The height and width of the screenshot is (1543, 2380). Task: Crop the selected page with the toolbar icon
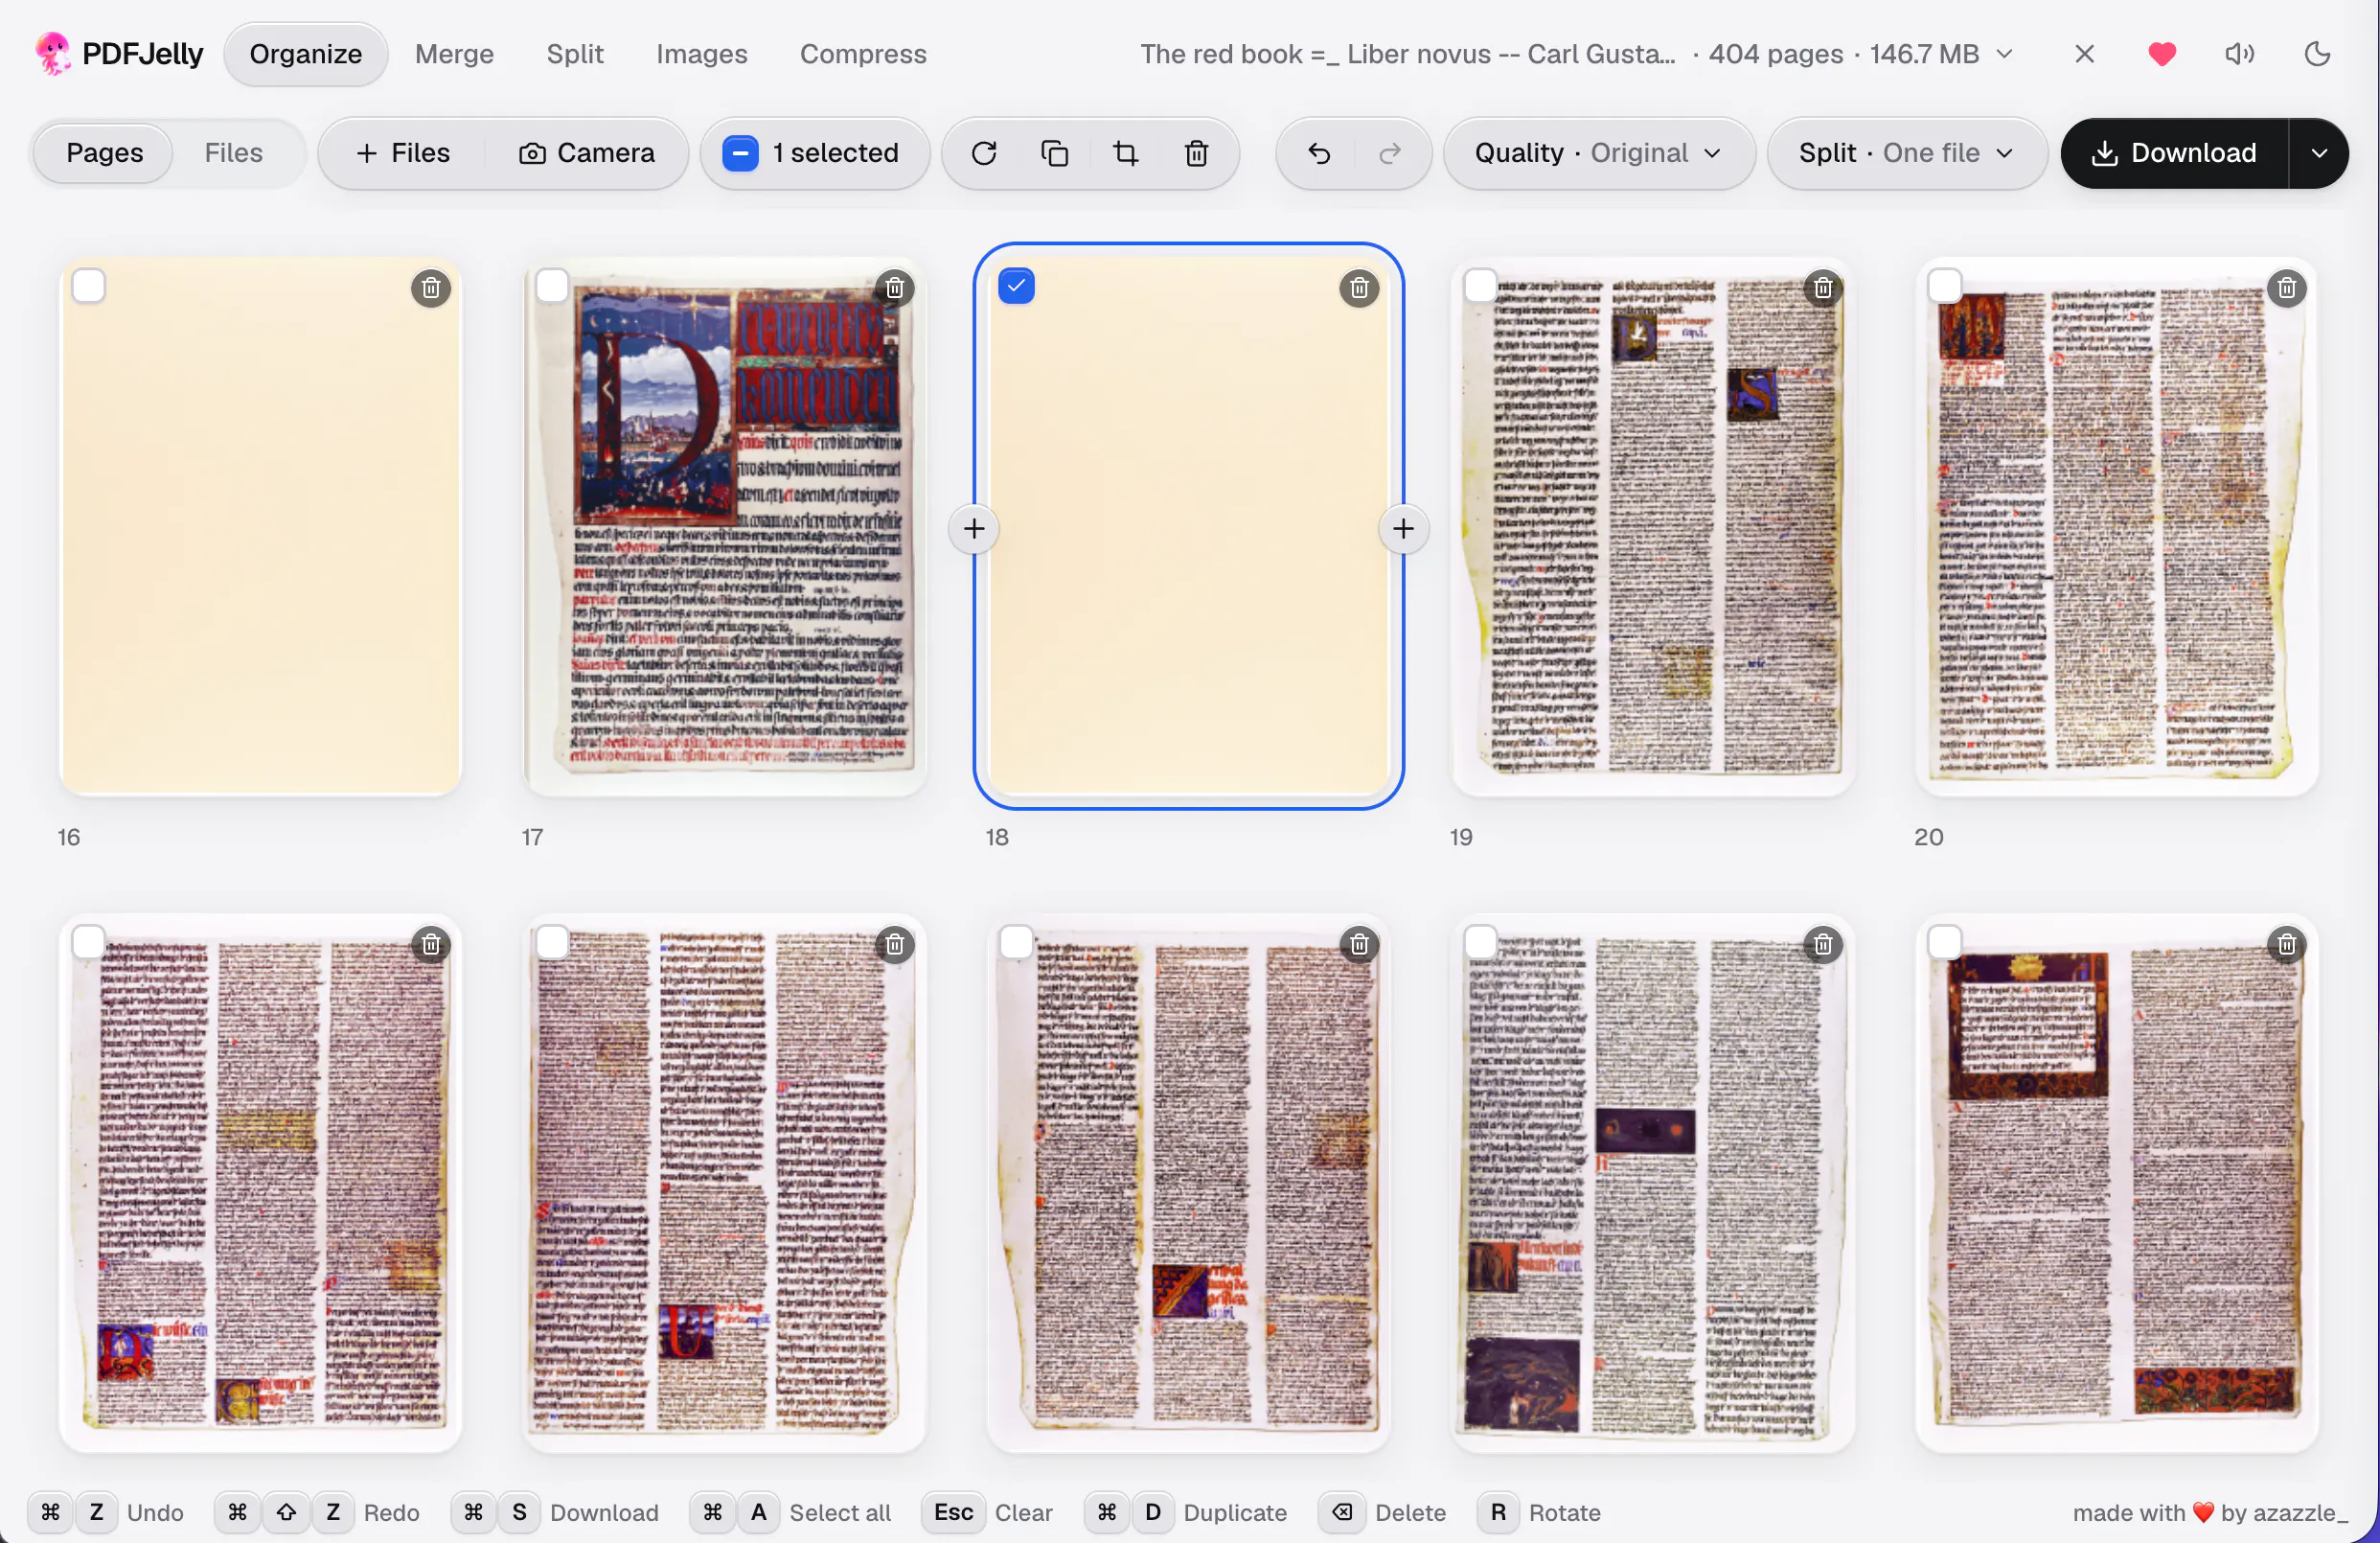coord(1126,153)
